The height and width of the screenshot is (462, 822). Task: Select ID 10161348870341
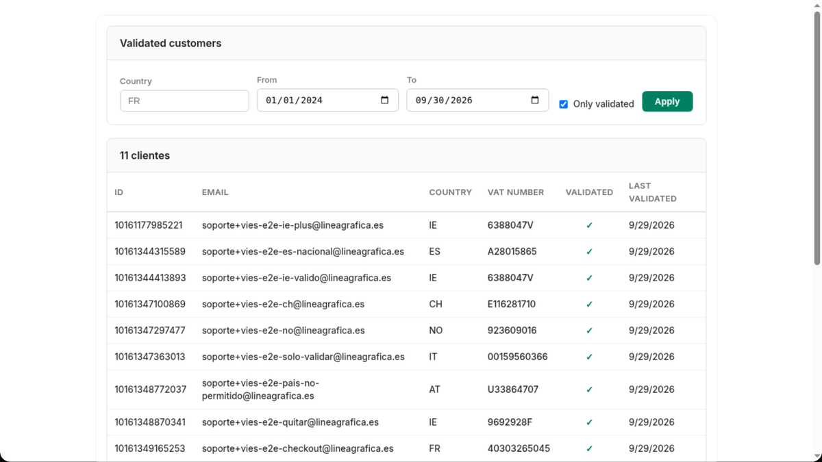(150, 422)
